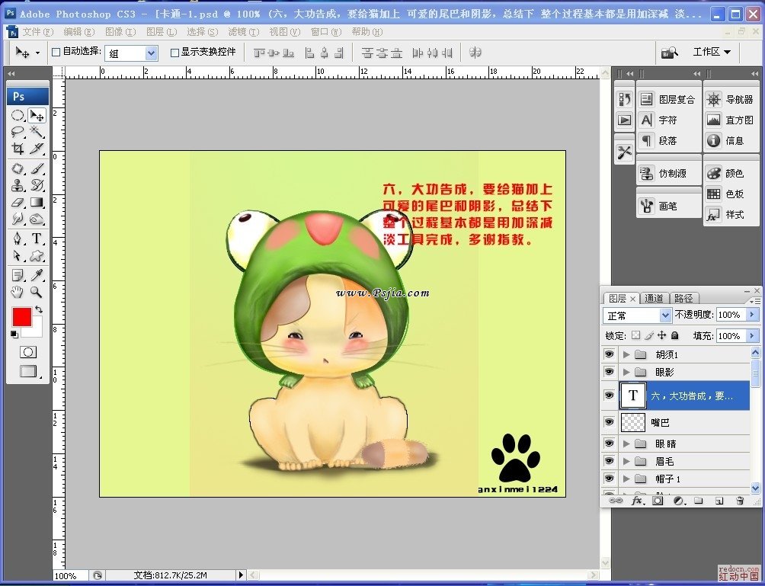
Task: Enable the 自动选择 checkbox
Action: [56, 52]
